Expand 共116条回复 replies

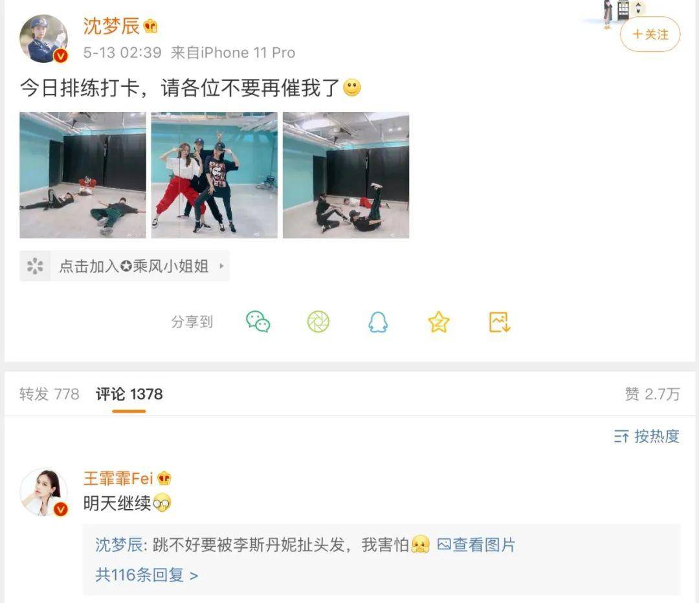tap(147, 575)
